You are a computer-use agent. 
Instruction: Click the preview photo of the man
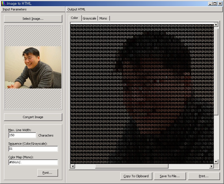(x=33, y=67)
